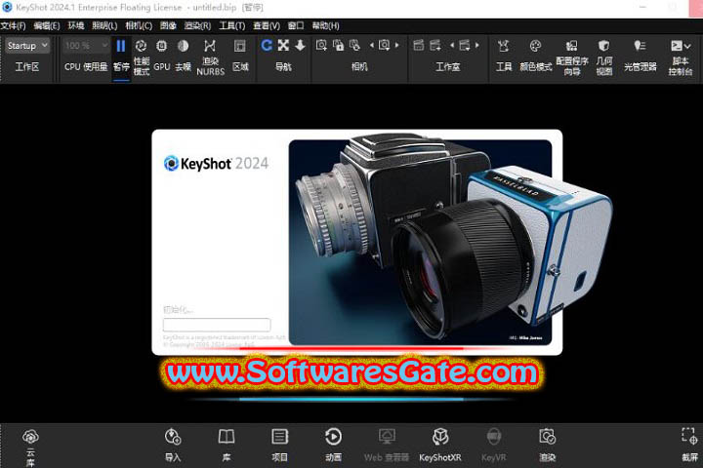Viewport: 703px width, 468px height.
Task: Open the 渲染(R) menu
Action: pyautogui.click(x=197, y=26)
